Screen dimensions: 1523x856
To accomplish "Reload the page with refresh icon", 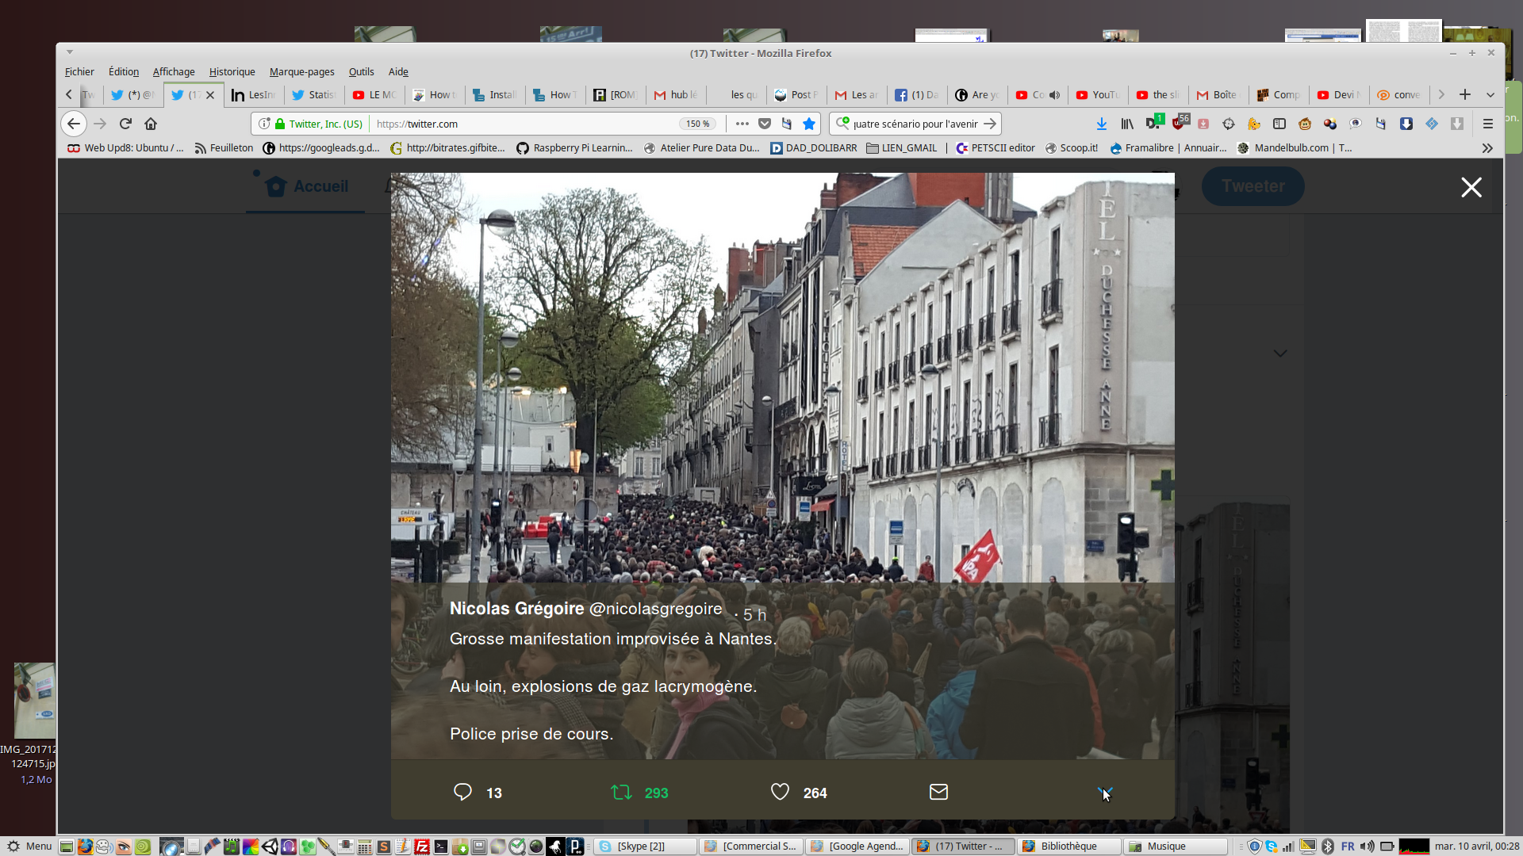I will (x=125, y=124).
